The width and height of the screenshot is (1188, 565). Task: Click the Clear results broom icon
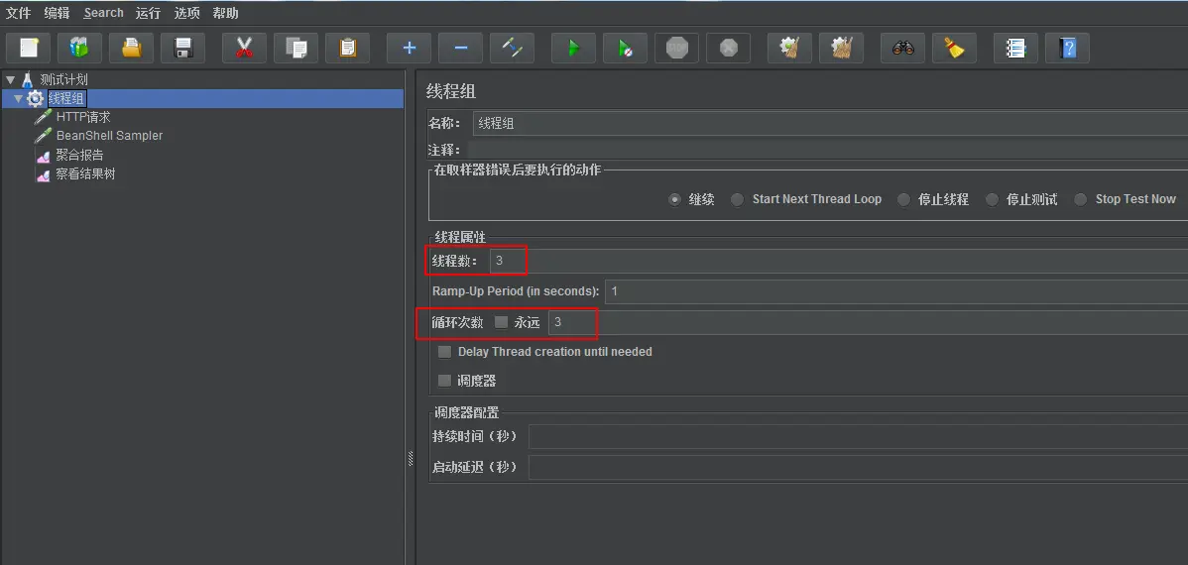tap(789, 48)
